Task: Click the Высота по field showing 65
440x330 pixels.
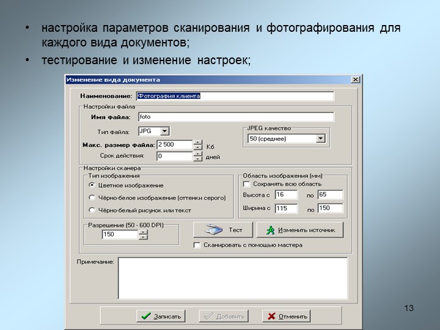Action: (330, 194)
